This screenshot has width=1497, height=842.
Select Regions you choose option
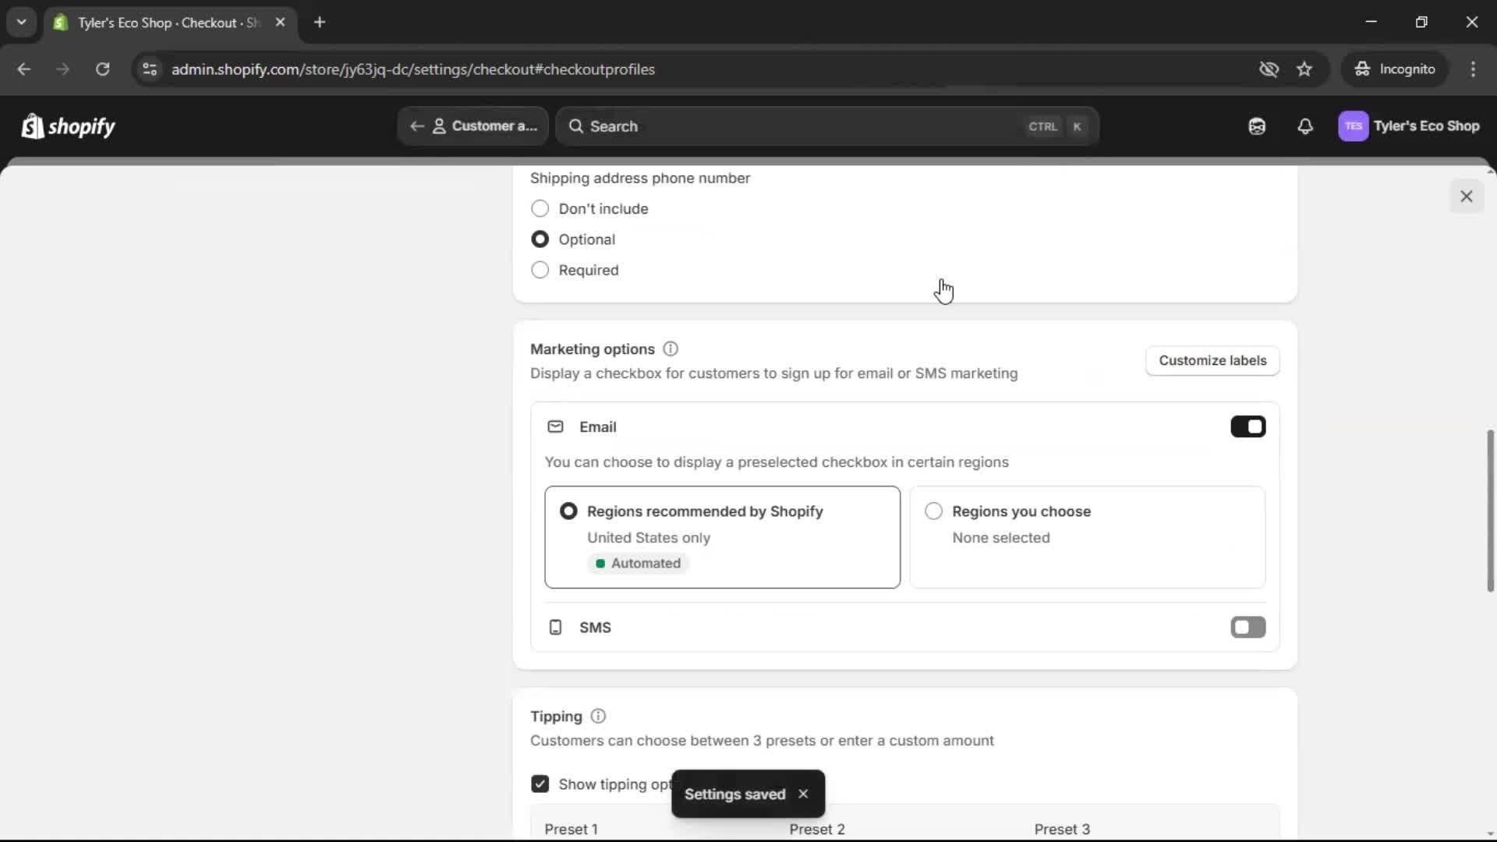pos(933,511)
